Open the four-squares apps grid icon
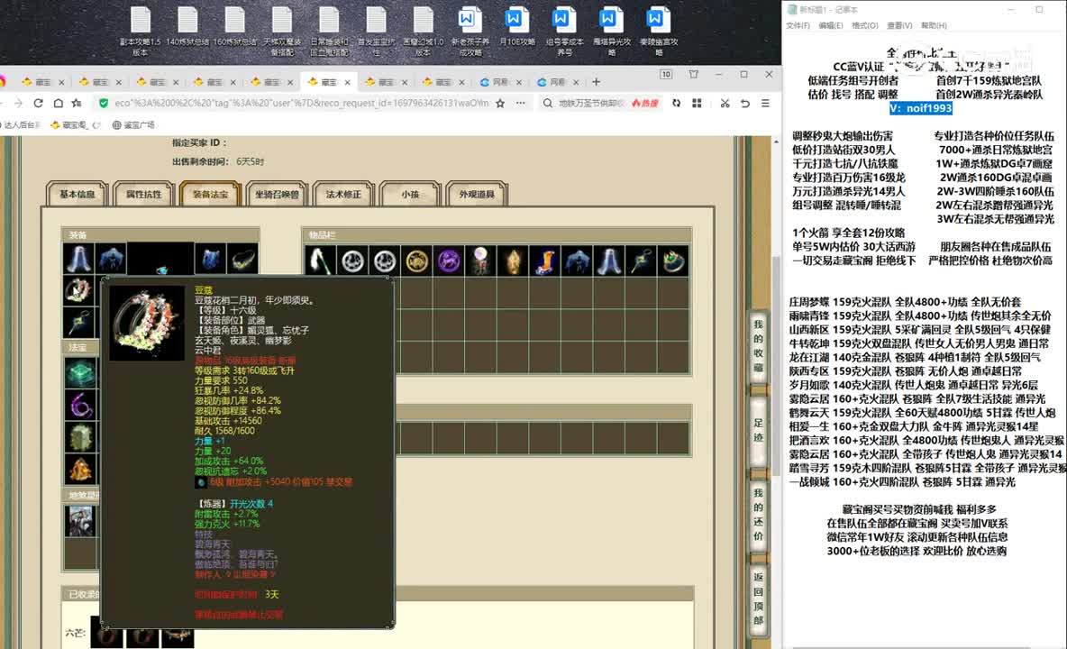 [697, 103]
